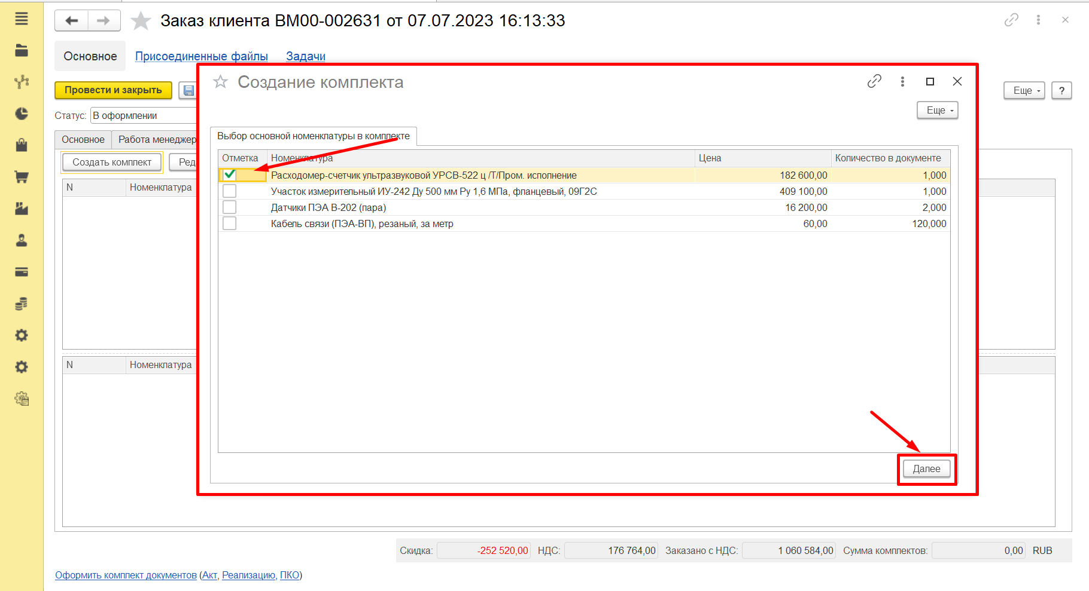1089x591 pixels.
Task: Expand the Еще dropdown in the order window
Action: pyautogui.click(x=1024, y=91)
